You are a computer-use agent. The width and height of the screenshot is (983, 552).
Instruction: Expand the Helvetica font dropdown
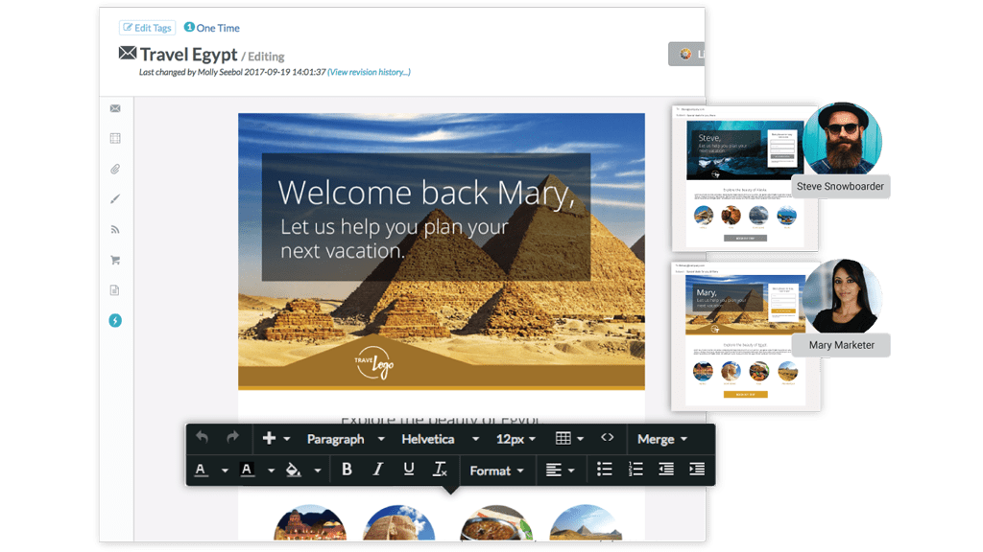click(440, 439)
